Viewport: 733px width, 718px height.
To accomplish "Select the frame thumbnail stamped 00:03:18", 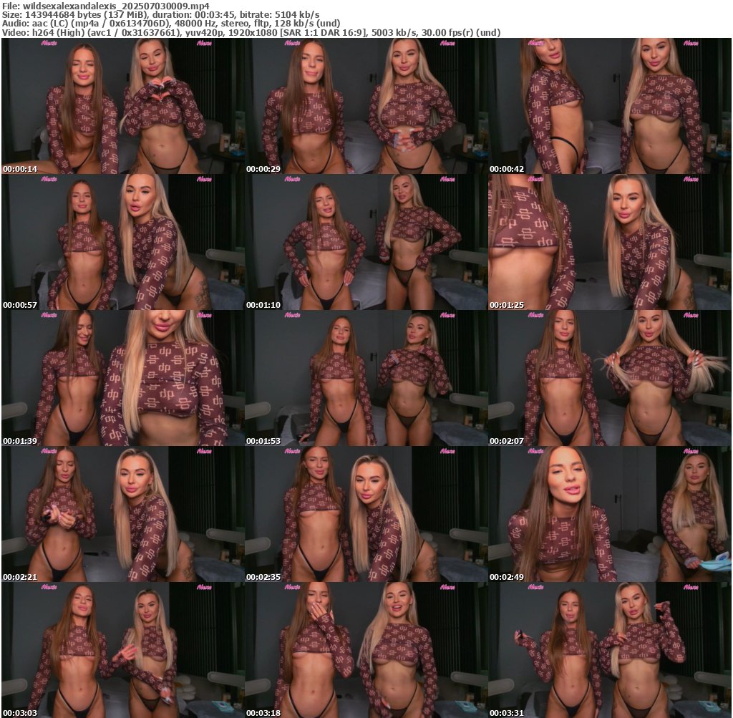I will pos(366,650).
